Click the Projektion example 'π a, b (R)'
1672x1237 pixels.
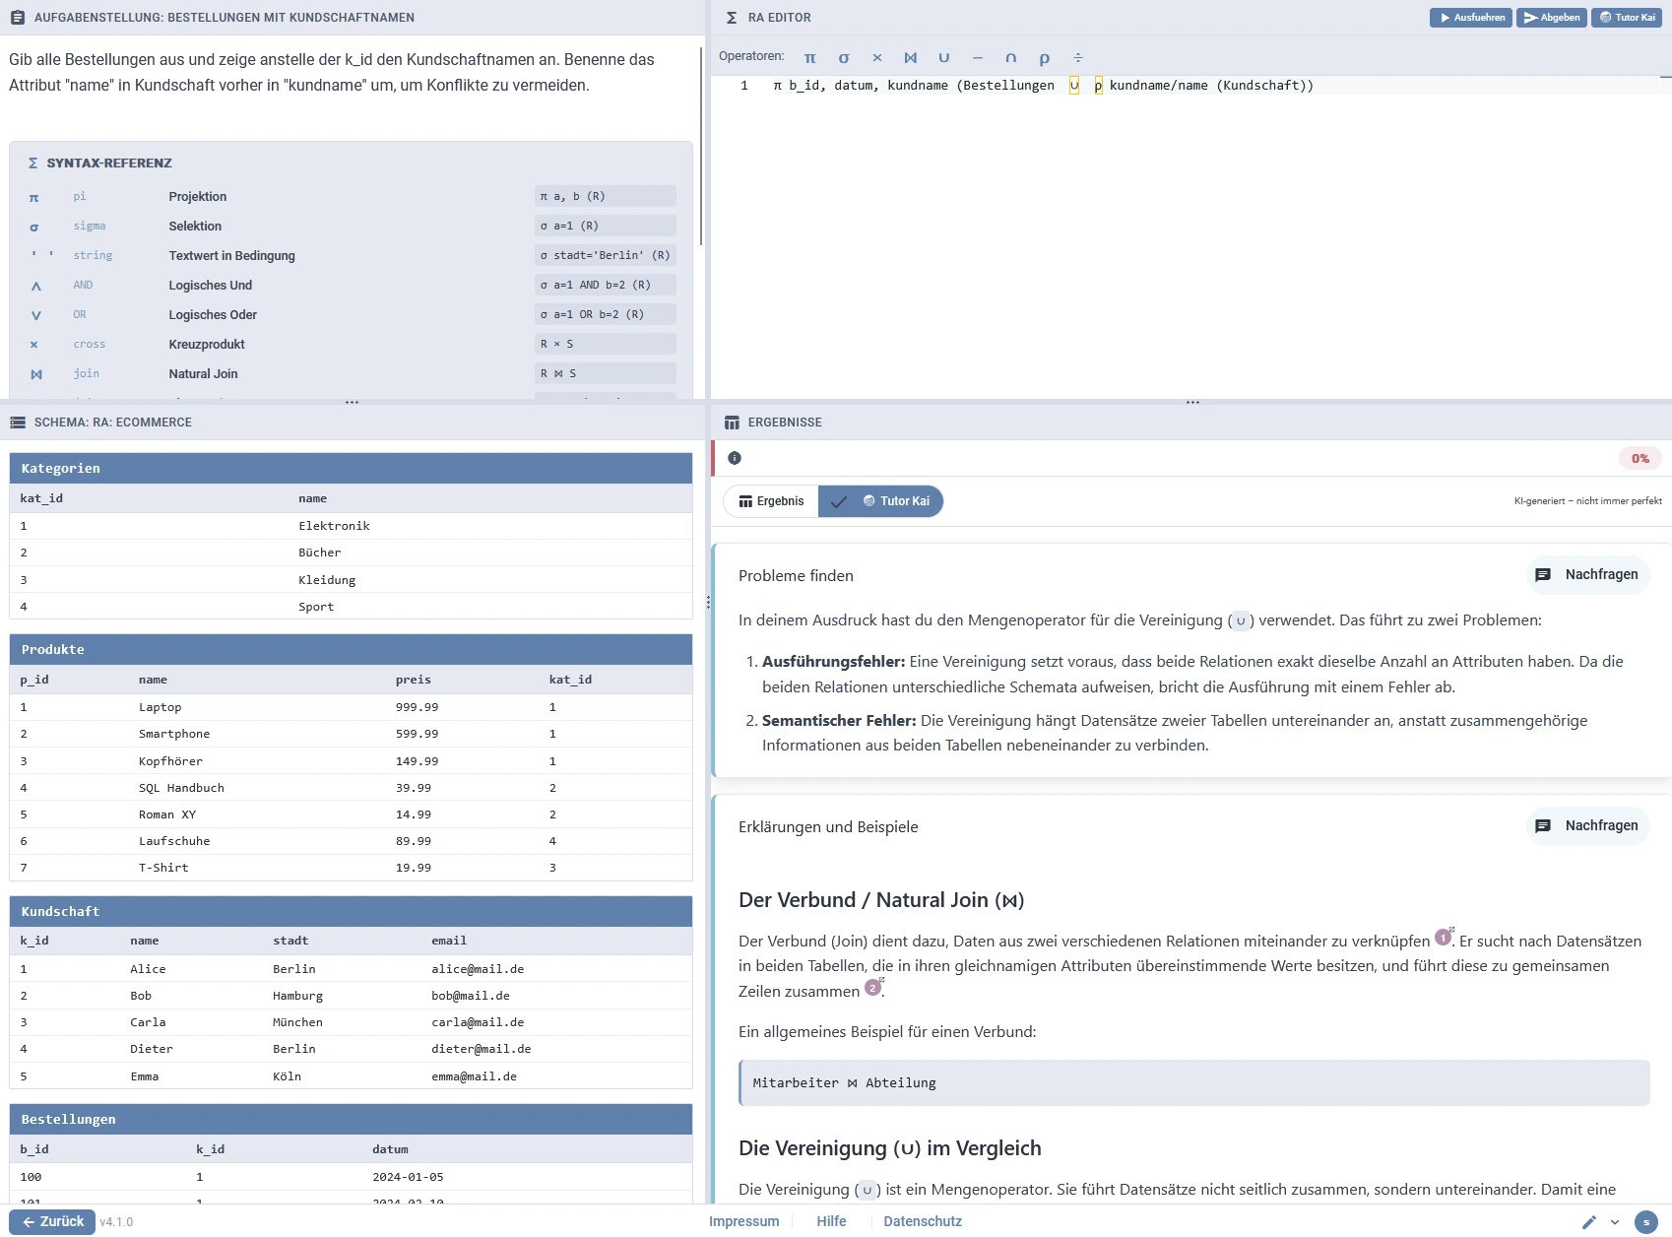click(x=605, y=196)
